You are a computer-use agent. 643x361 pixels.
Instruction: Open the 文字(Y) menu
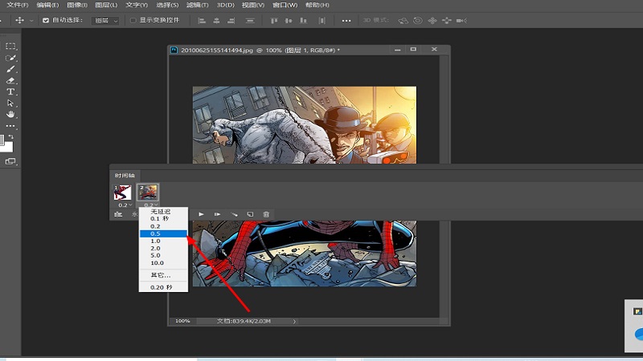click(137, 5)
